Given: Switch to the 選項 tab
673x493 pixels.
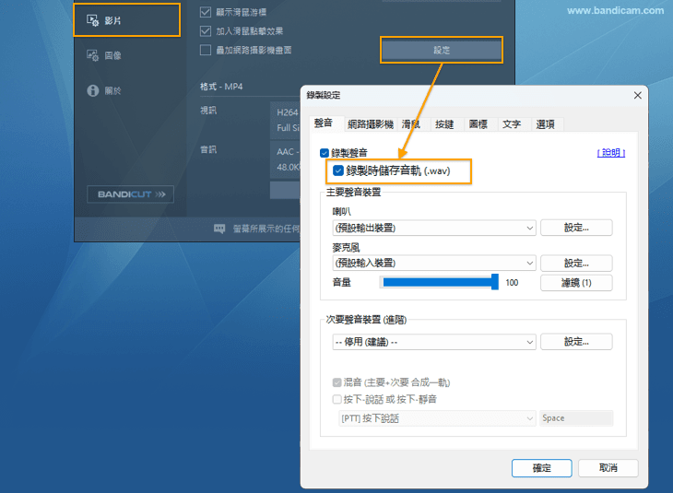Looking at the screenshot, I should pos(545,124).
